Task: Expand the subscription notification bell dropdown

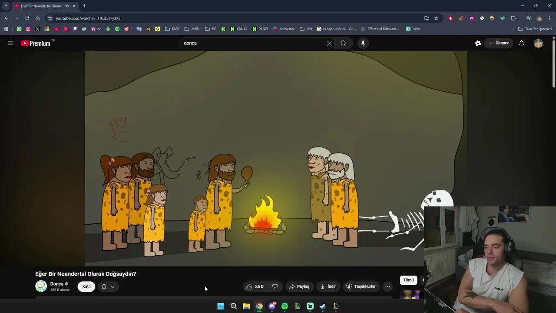Action: [x=108, y=286]
